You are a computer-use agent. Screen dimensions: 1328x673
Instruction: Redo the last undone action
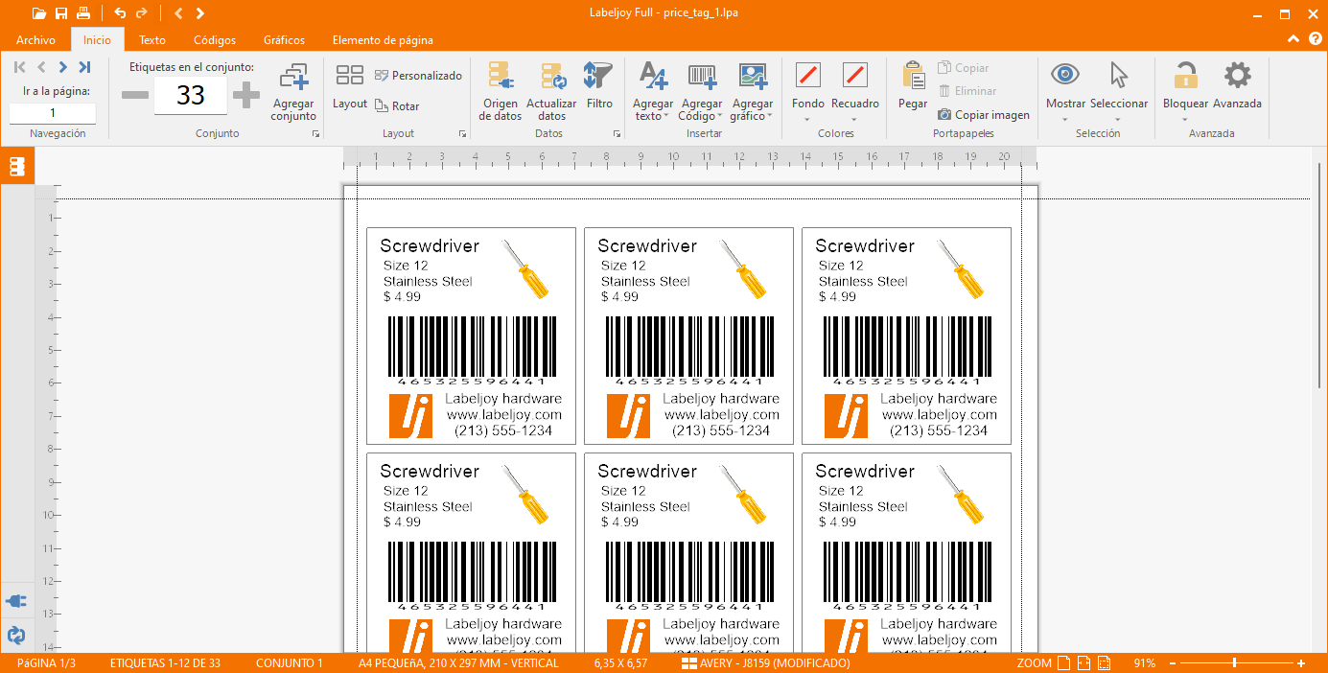point(142,13)
